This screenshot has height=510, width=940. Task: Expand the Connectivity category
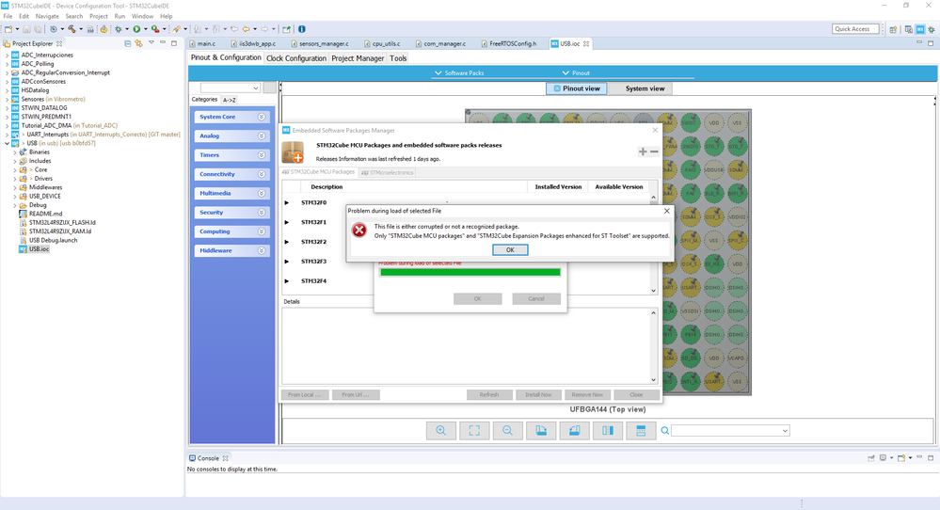point(232,174)
